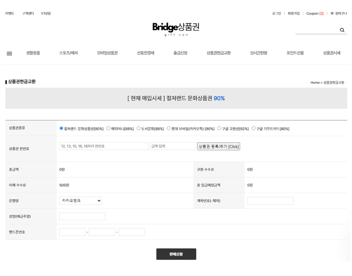The height and width of the screenshot is (276, 352).
Task: Select 컬쳐랜드 문화상품권[90%] radio option
Action: 61,128
